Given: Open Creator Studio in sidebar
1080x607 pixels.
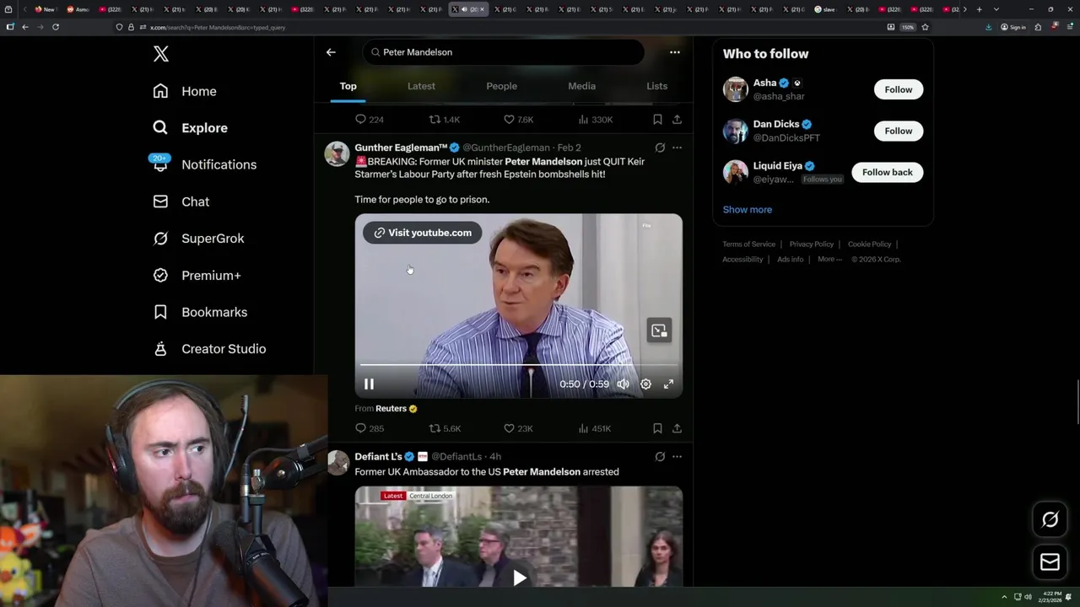Looking at the screenshot, I should tap(209, 349).
